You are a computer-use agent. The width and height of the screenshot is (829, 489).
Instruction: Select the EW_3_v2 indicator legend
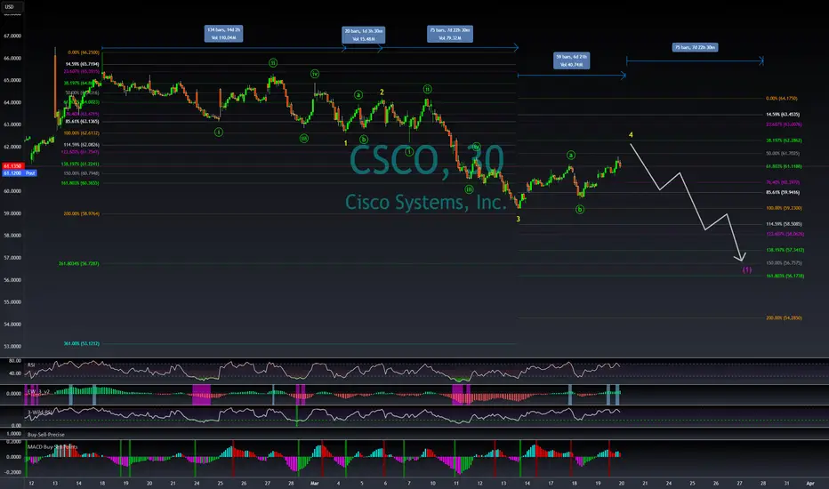pos(38,392)
